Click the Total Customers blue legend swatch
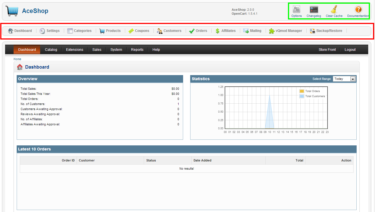The height and width of the screenshot is (212, 375). pyautogui.click(x=302, y=96)
